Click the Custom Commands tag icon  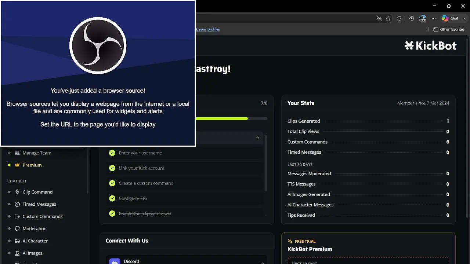pos(17,216)
